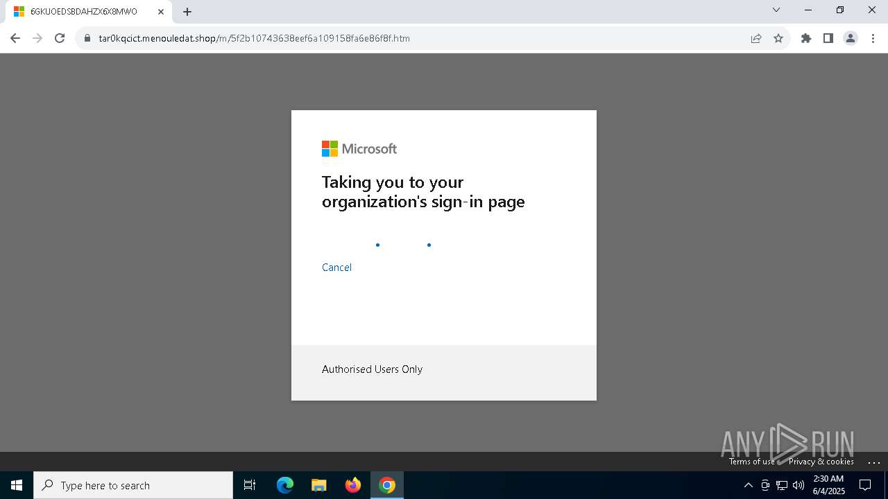Screen dimensions: 888x499
Task: Click the taskbar search box
Action: click(x=133, y=485)
